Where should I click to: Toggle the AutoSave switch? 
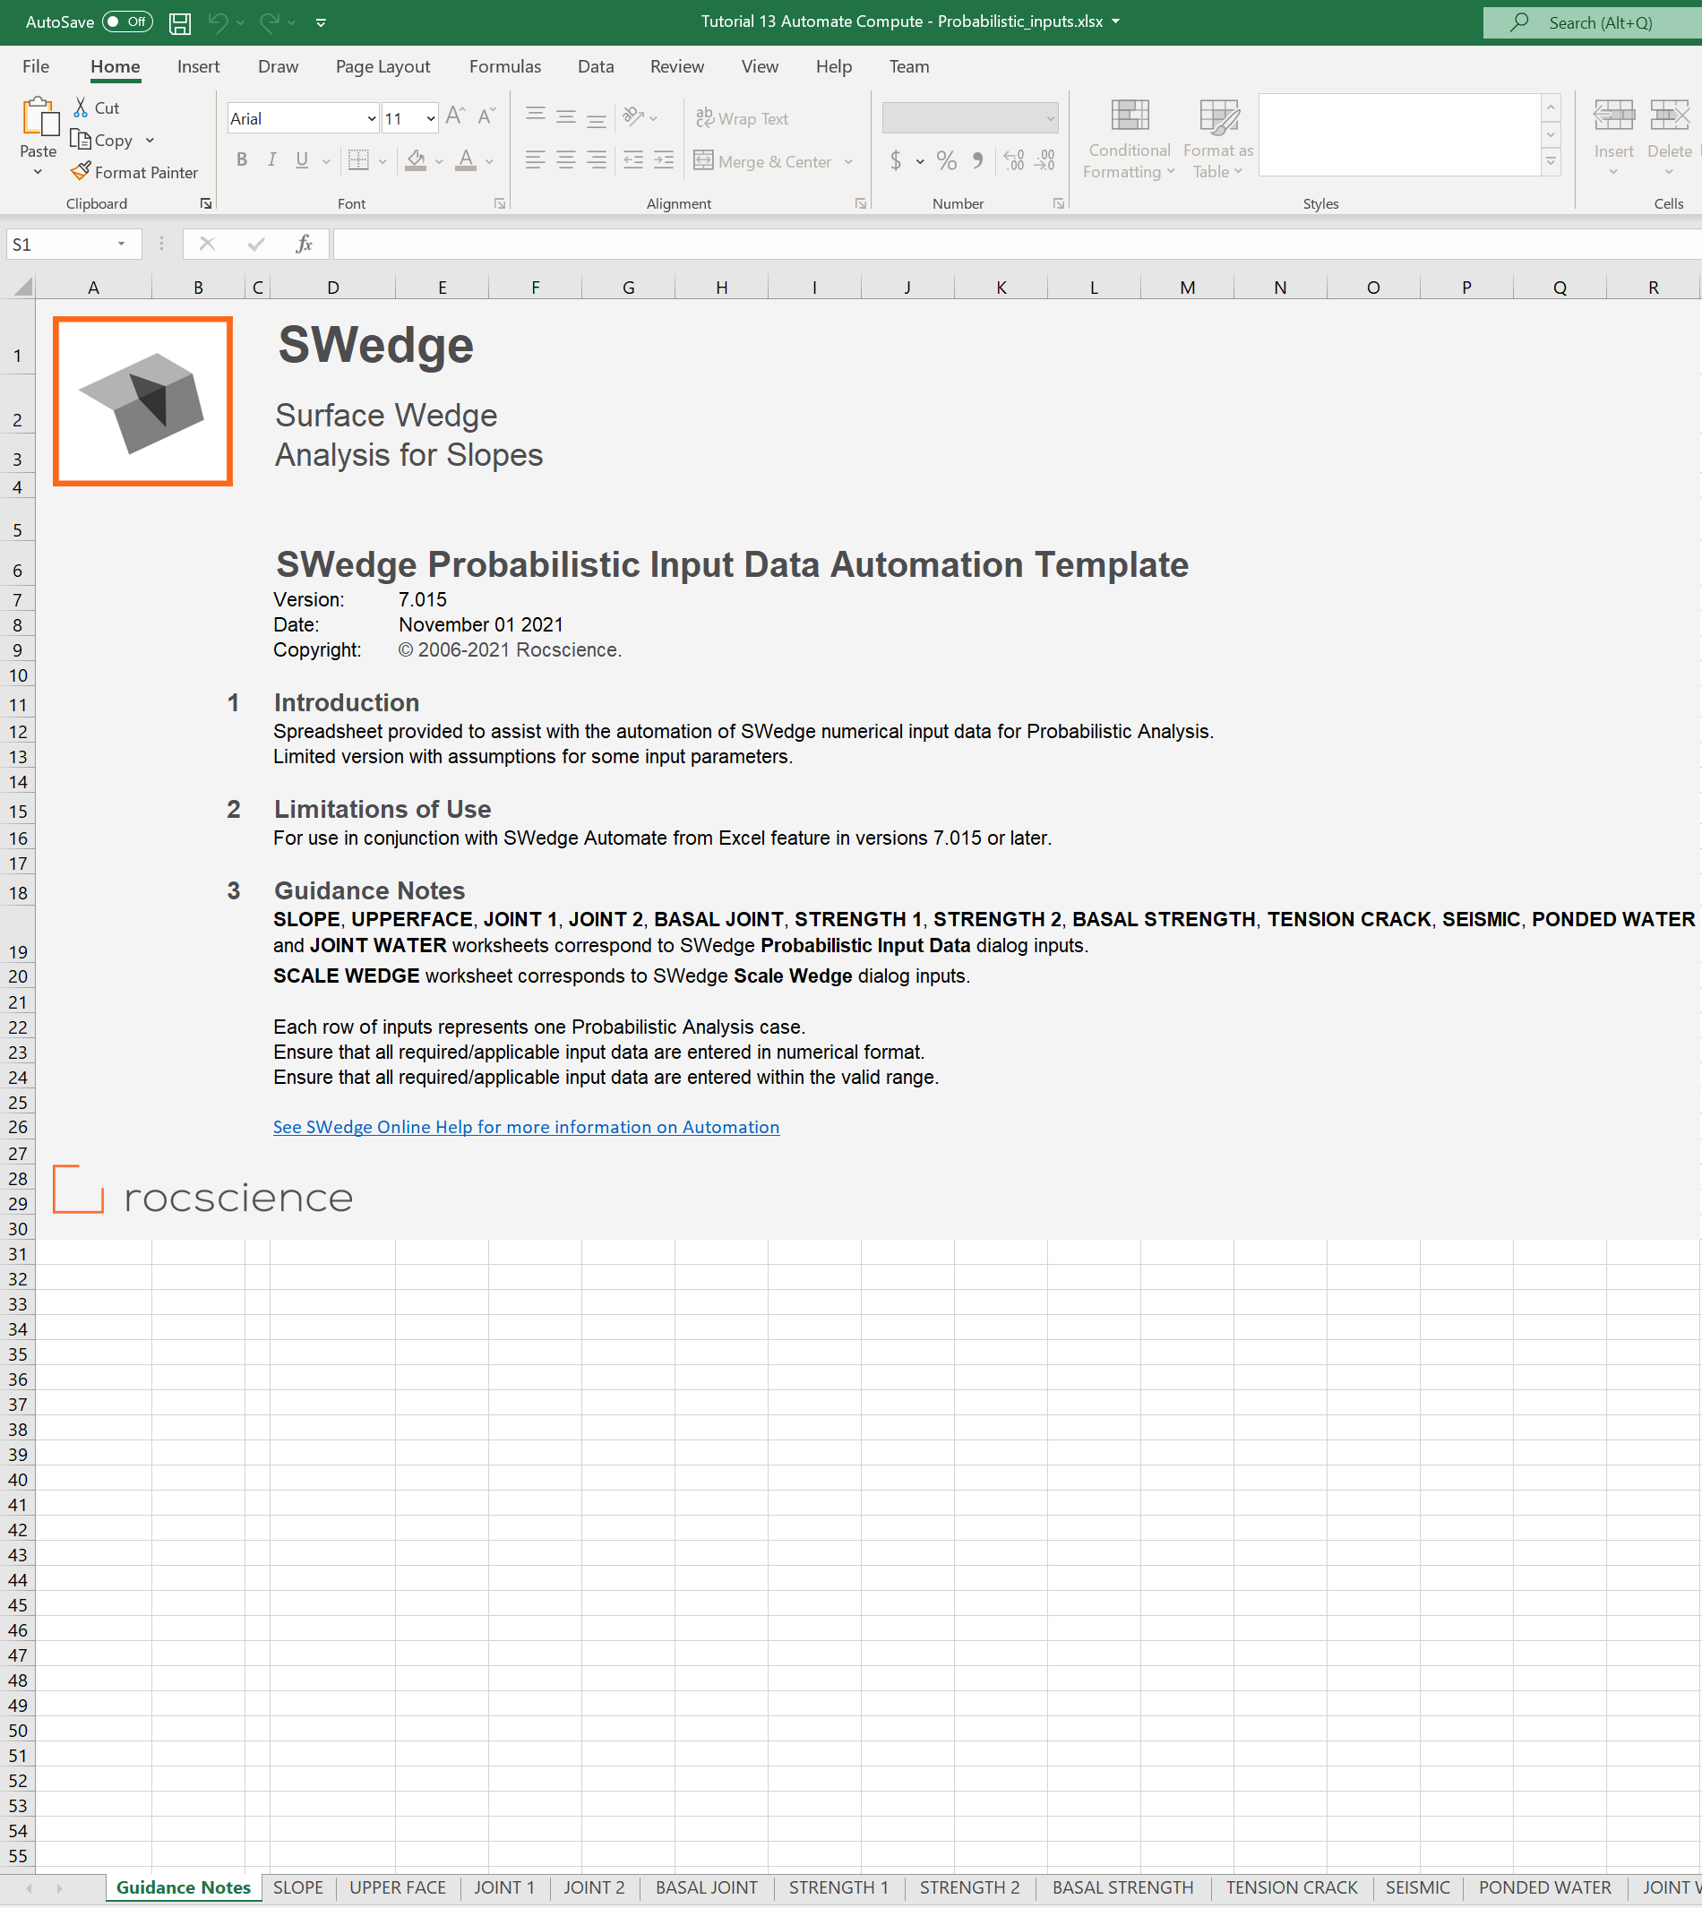point(127,21)
